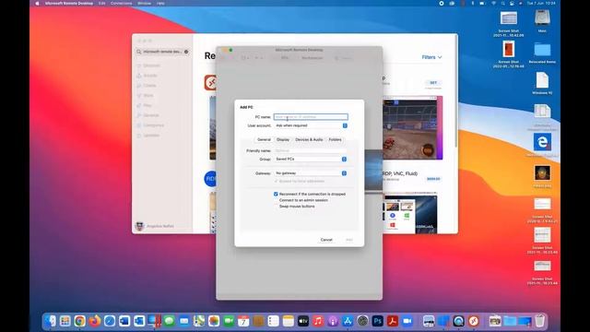The image size is (590, 332).
Task: Open Microsoft Remote Desktop from the dock
Action: (x=474, y=321)
